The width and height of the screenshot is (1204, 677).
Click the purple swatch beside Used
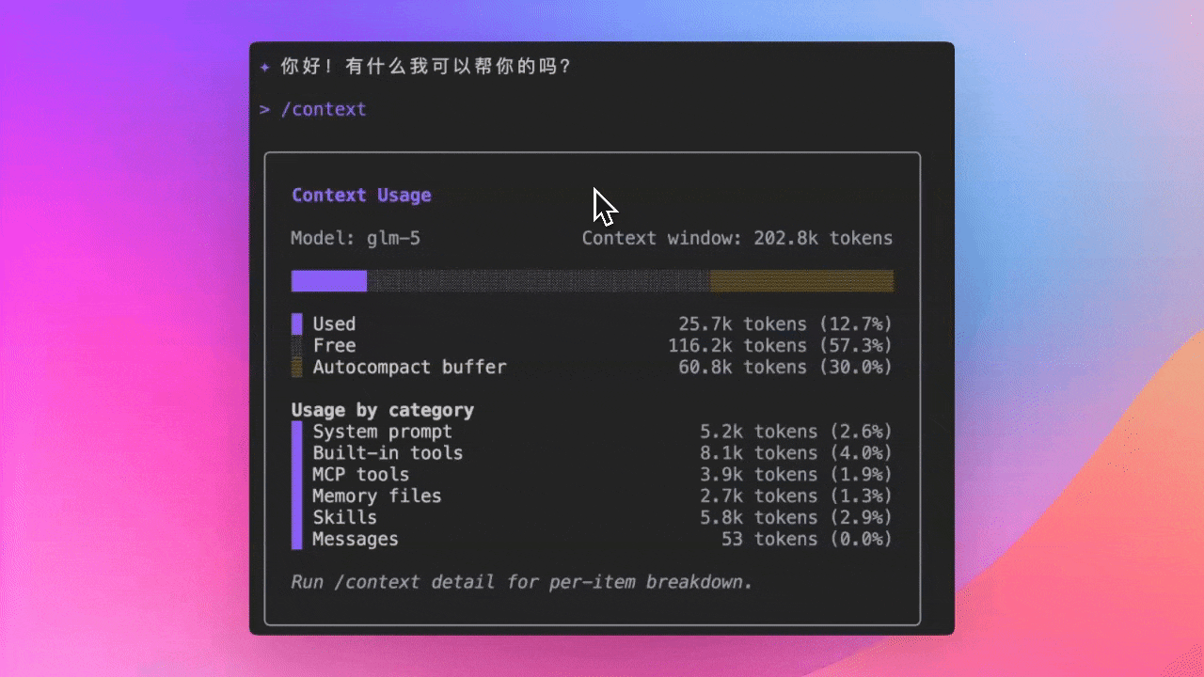(297, 324)
